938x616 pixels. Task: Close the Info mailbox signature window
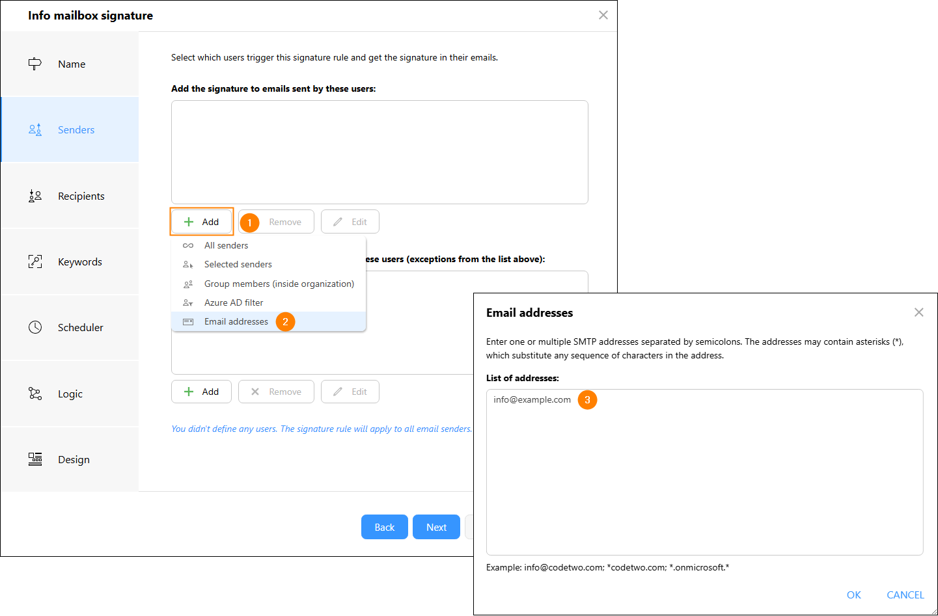click(603, 15)
